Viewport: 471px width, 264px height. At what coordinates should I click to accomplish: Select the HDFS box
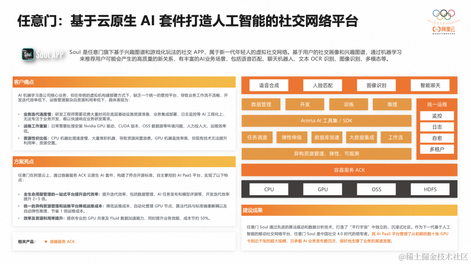(x=430, y=190)
